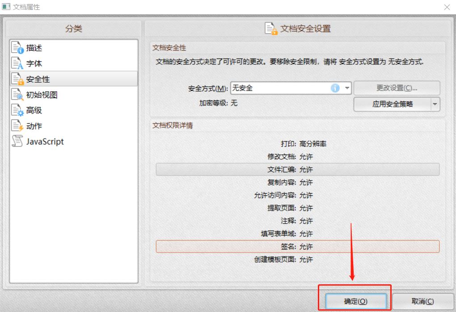Select the 安全性 category

(x=74, y=79)
